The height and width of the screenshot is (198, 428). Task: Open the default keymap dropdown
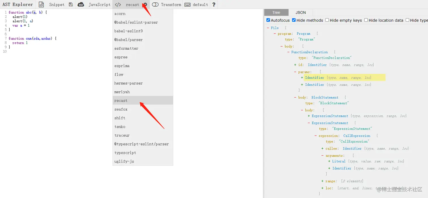[200, 5]
